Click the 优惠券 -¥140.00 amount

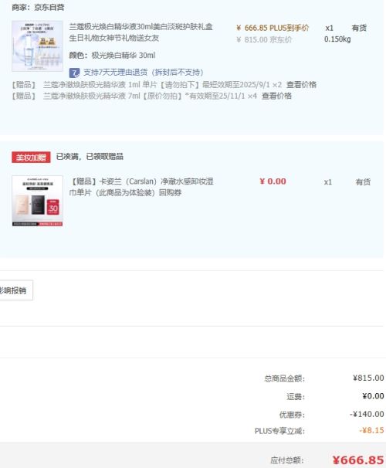367,414
